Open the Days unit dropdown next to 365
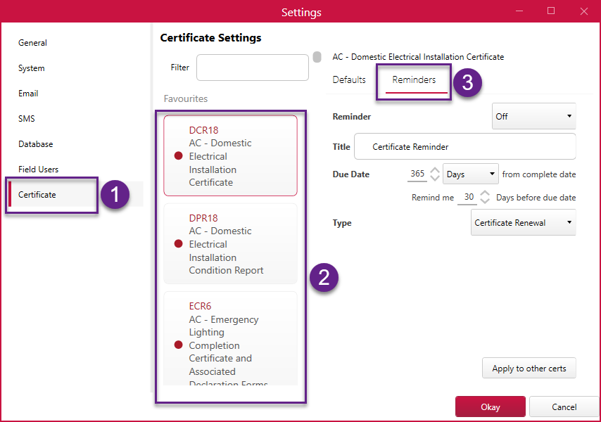This screenshot has height=422, width=601. [x=470, y=174]
